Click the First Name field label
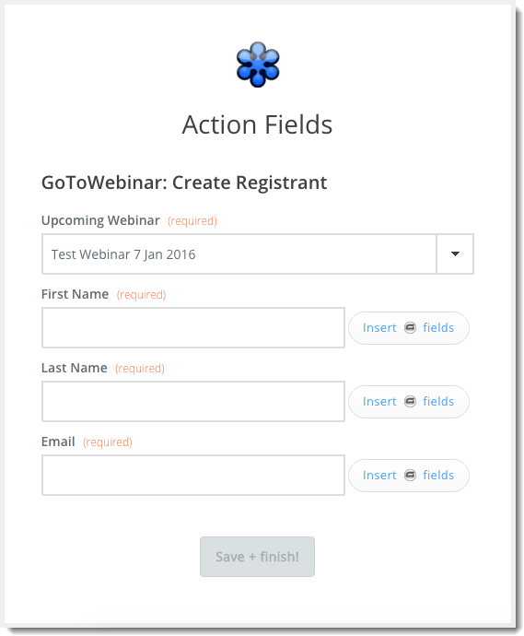Viewport: 524px width, 636px height. 75,294
